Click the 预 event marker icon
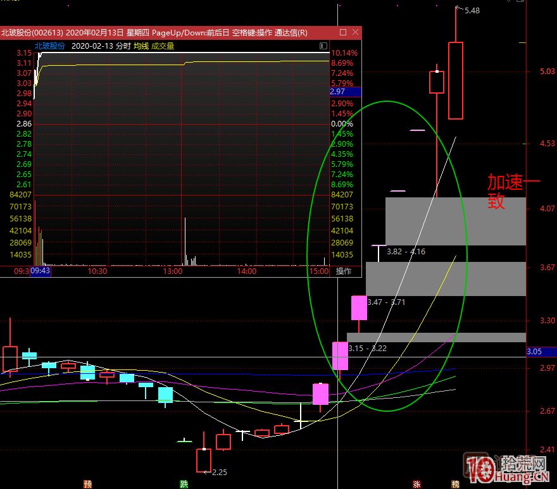557x489 pixels. tap(87, 484)
